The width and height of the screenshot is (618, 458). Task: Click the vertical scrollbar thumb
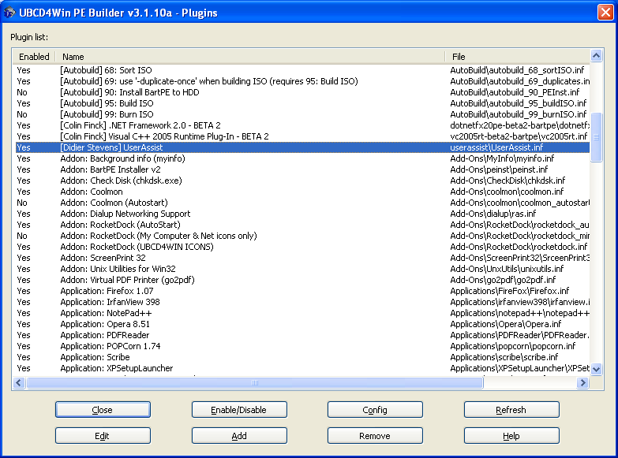(x=596, y=137)
